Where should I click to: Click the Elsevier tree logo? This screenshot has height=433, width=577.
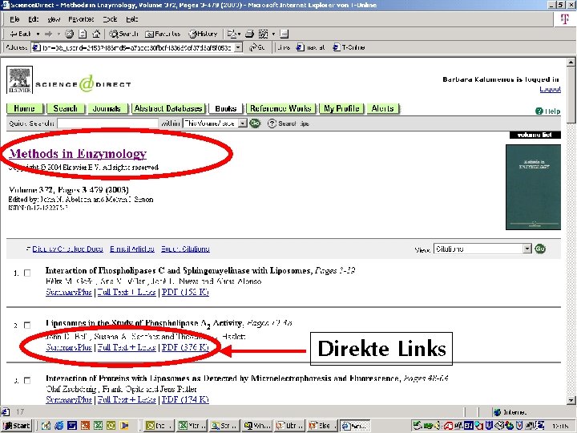tap(19, 80)
